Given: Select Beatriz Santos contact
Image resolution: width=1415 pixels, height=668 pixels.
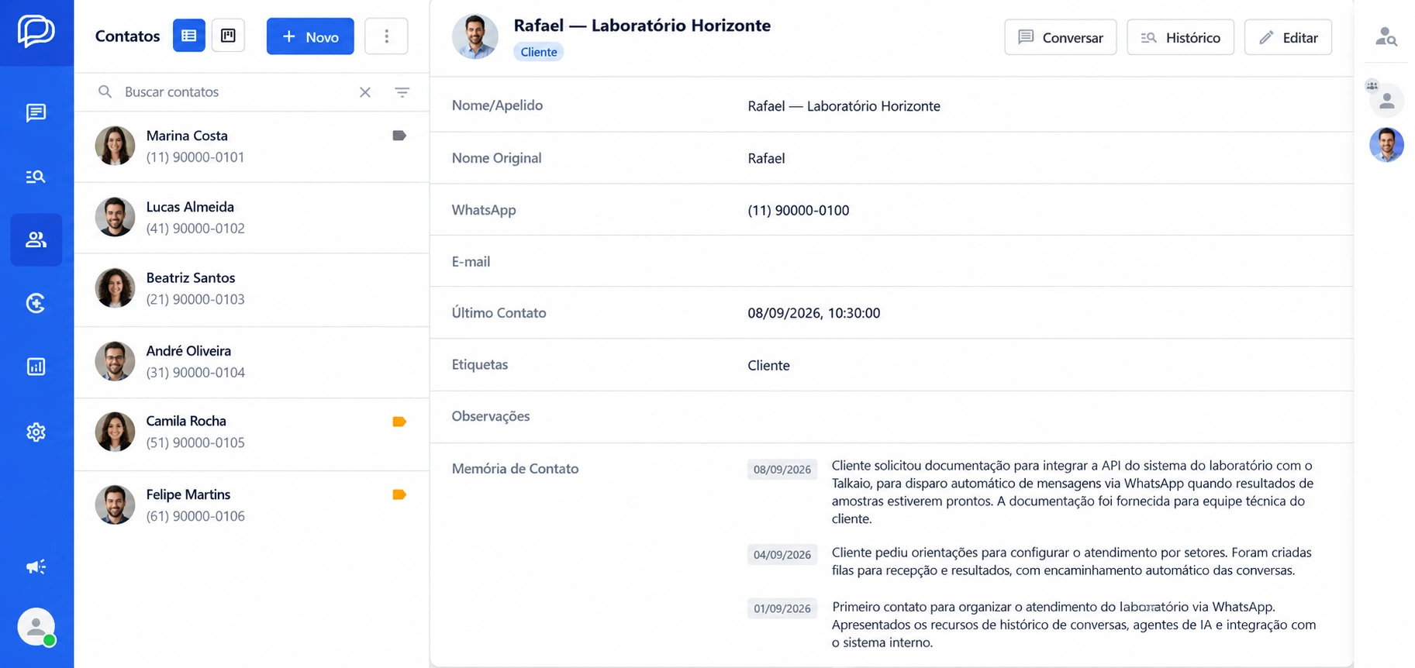Looking at the screenshot, I should (251, 289).
